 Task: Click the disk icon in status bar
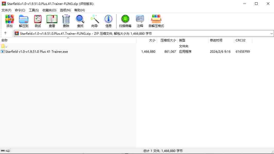click(x=3, y=151)
